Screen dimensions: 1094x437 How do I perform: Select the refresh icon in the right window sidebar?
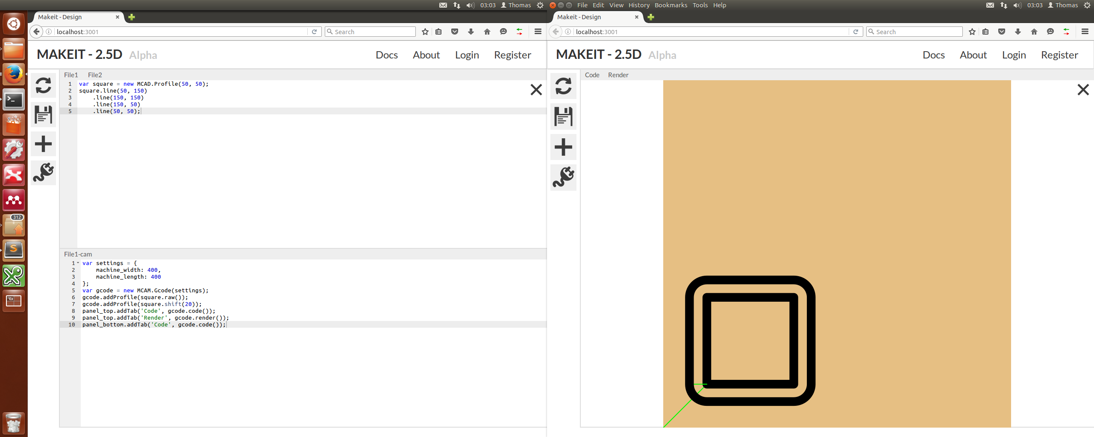563,86
